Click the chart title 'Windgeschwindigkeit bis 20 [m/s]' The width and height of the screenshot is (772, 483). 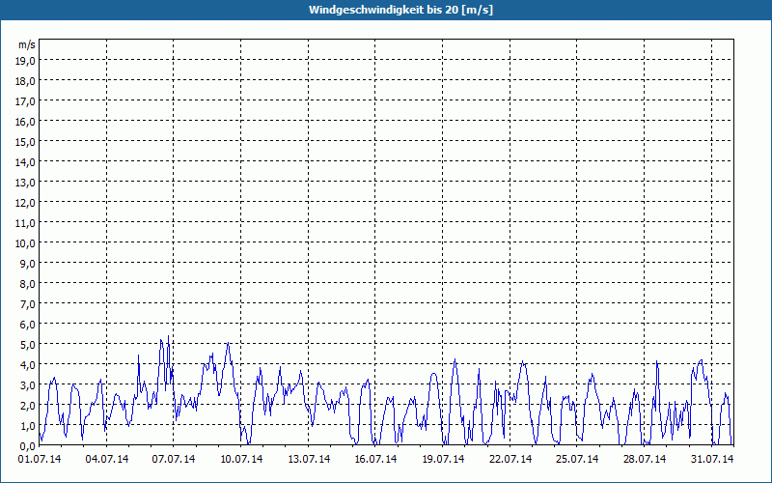click(400, 10)
